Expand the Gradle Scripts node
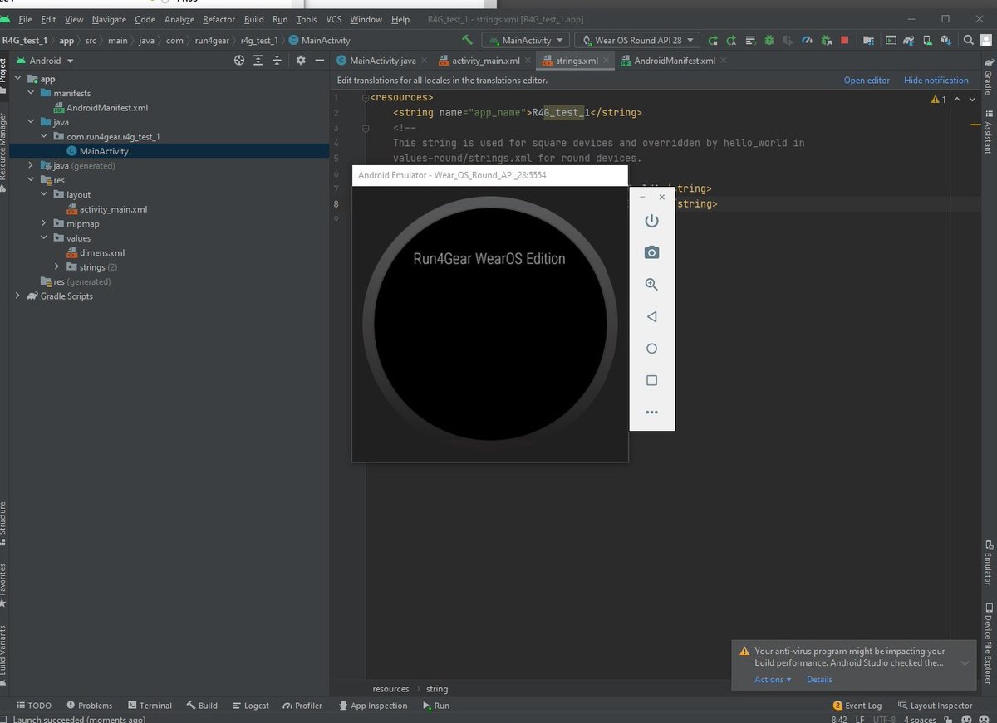 click(x=19, y=296)
